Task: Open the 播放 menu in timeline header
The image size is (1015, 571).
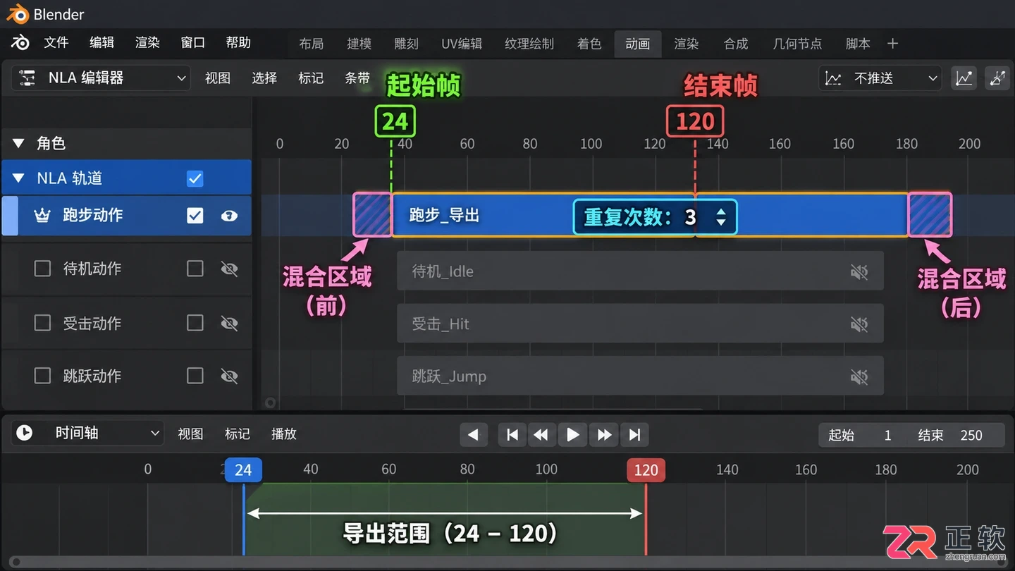Action: (284, 434)
